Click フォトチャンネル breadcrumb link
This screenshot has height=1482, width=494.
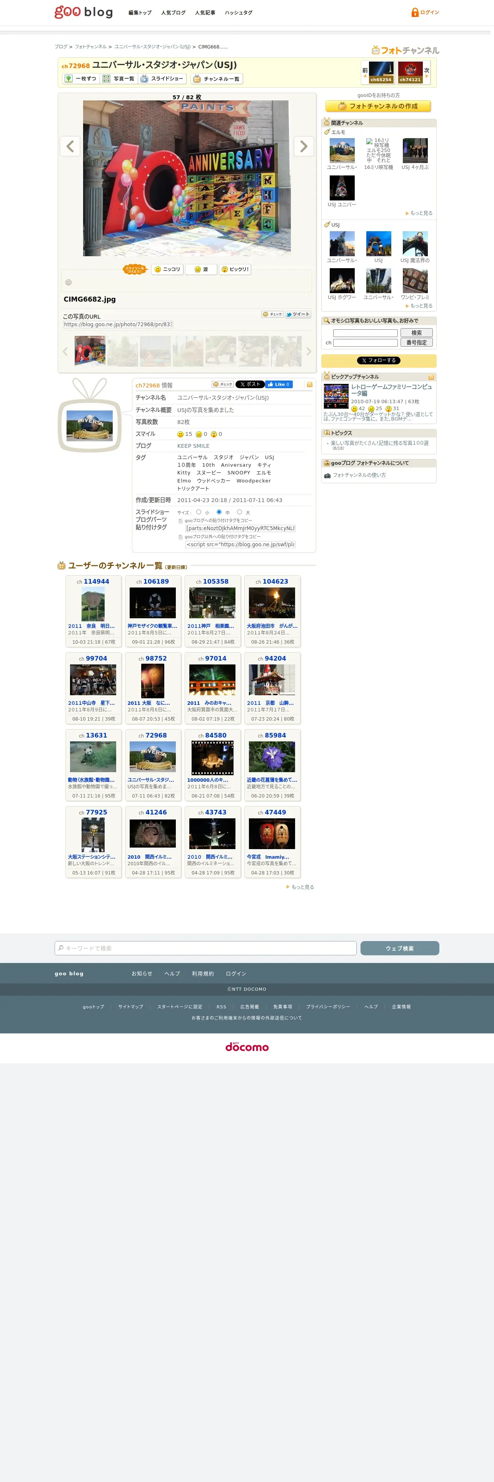point(91,47)
